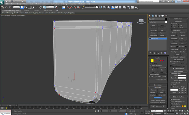This screenshot has height=115, width=189.
Task: Open the Customize menu
Action: pos(73,4)
